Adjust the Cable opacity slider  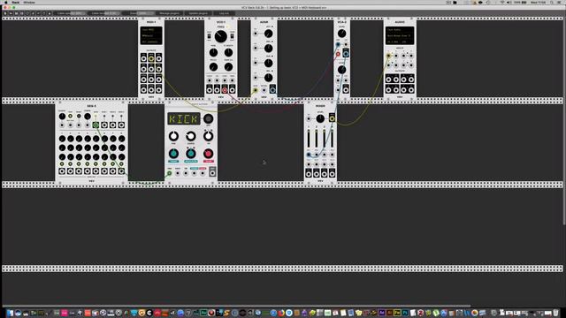click(70, 13)
